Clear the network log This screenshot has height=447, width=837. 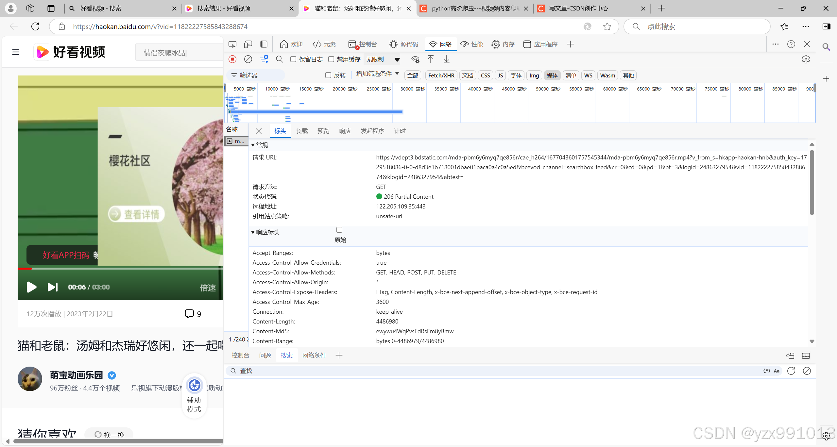248,59
